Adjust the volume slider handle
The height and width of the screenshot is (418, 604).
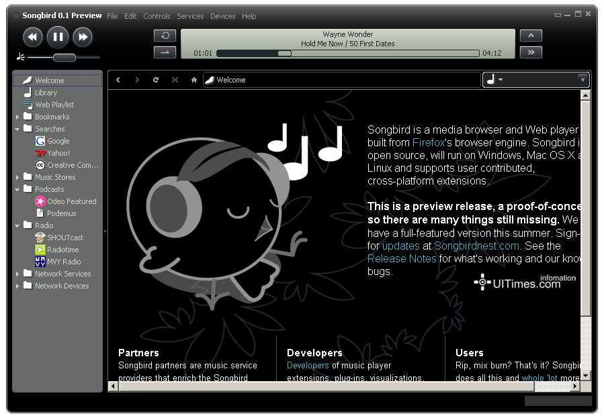click(x=64, y=58)
